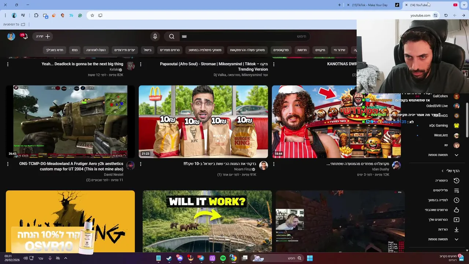Open the YouTube notifications bell
469x264 pixels.
coord(25,36)
